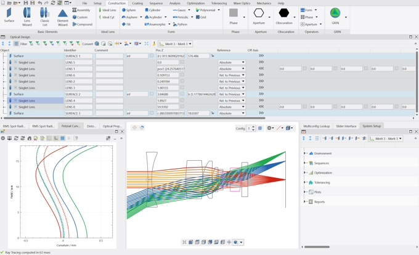Toggle checkbox beside SURFACE 1 inf field
Image resolution: width=419 pixels, height=255 pixels.
(152, 56)
